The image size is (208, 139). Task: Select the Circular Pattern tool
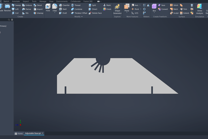pos(144,9)
